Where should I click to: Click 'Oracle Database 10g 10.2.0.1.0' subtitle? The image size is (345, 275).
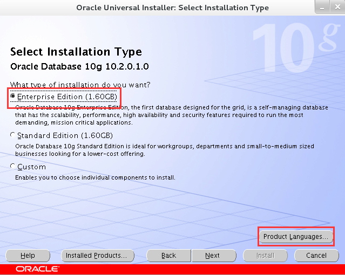tap(79, 66)
